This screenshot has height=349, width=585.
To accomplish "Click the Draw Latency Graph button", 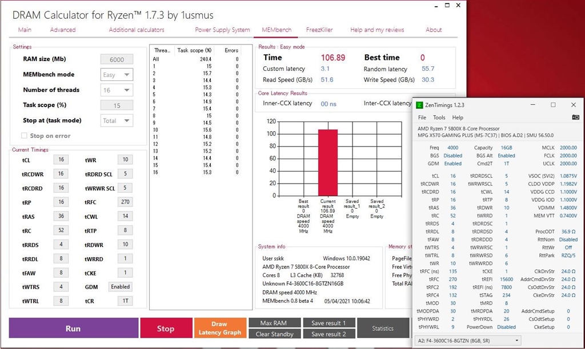I will pos(220,328).
